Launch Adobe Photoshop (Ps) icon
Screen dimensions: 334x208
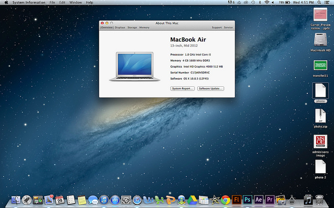pos(247,200)
